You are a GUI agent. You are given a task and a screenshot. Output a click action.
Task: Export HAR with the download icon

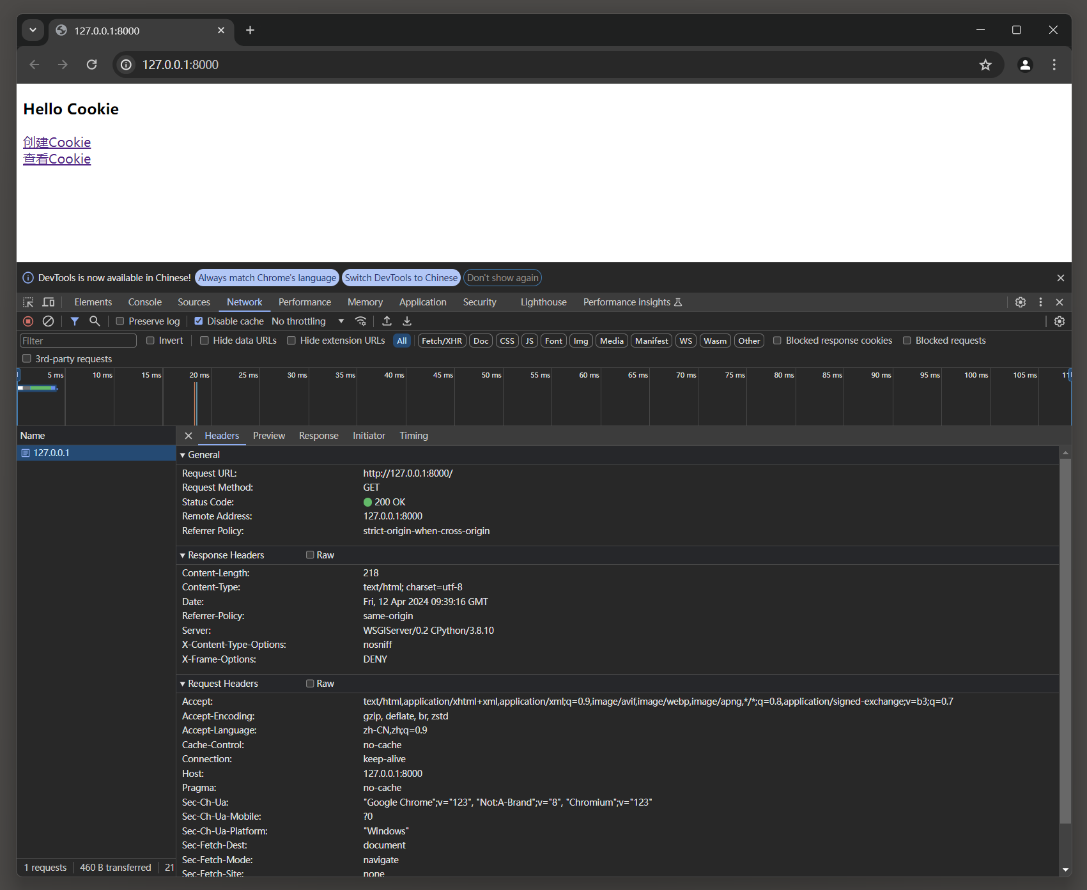pos(407,321)
